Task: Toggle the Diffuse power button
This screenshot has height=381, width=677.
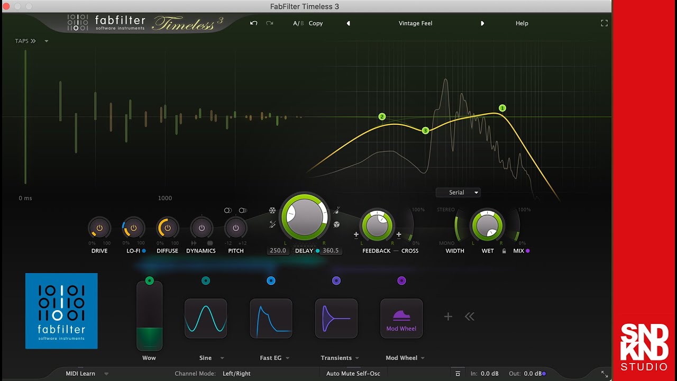Action: coord(168,228)
